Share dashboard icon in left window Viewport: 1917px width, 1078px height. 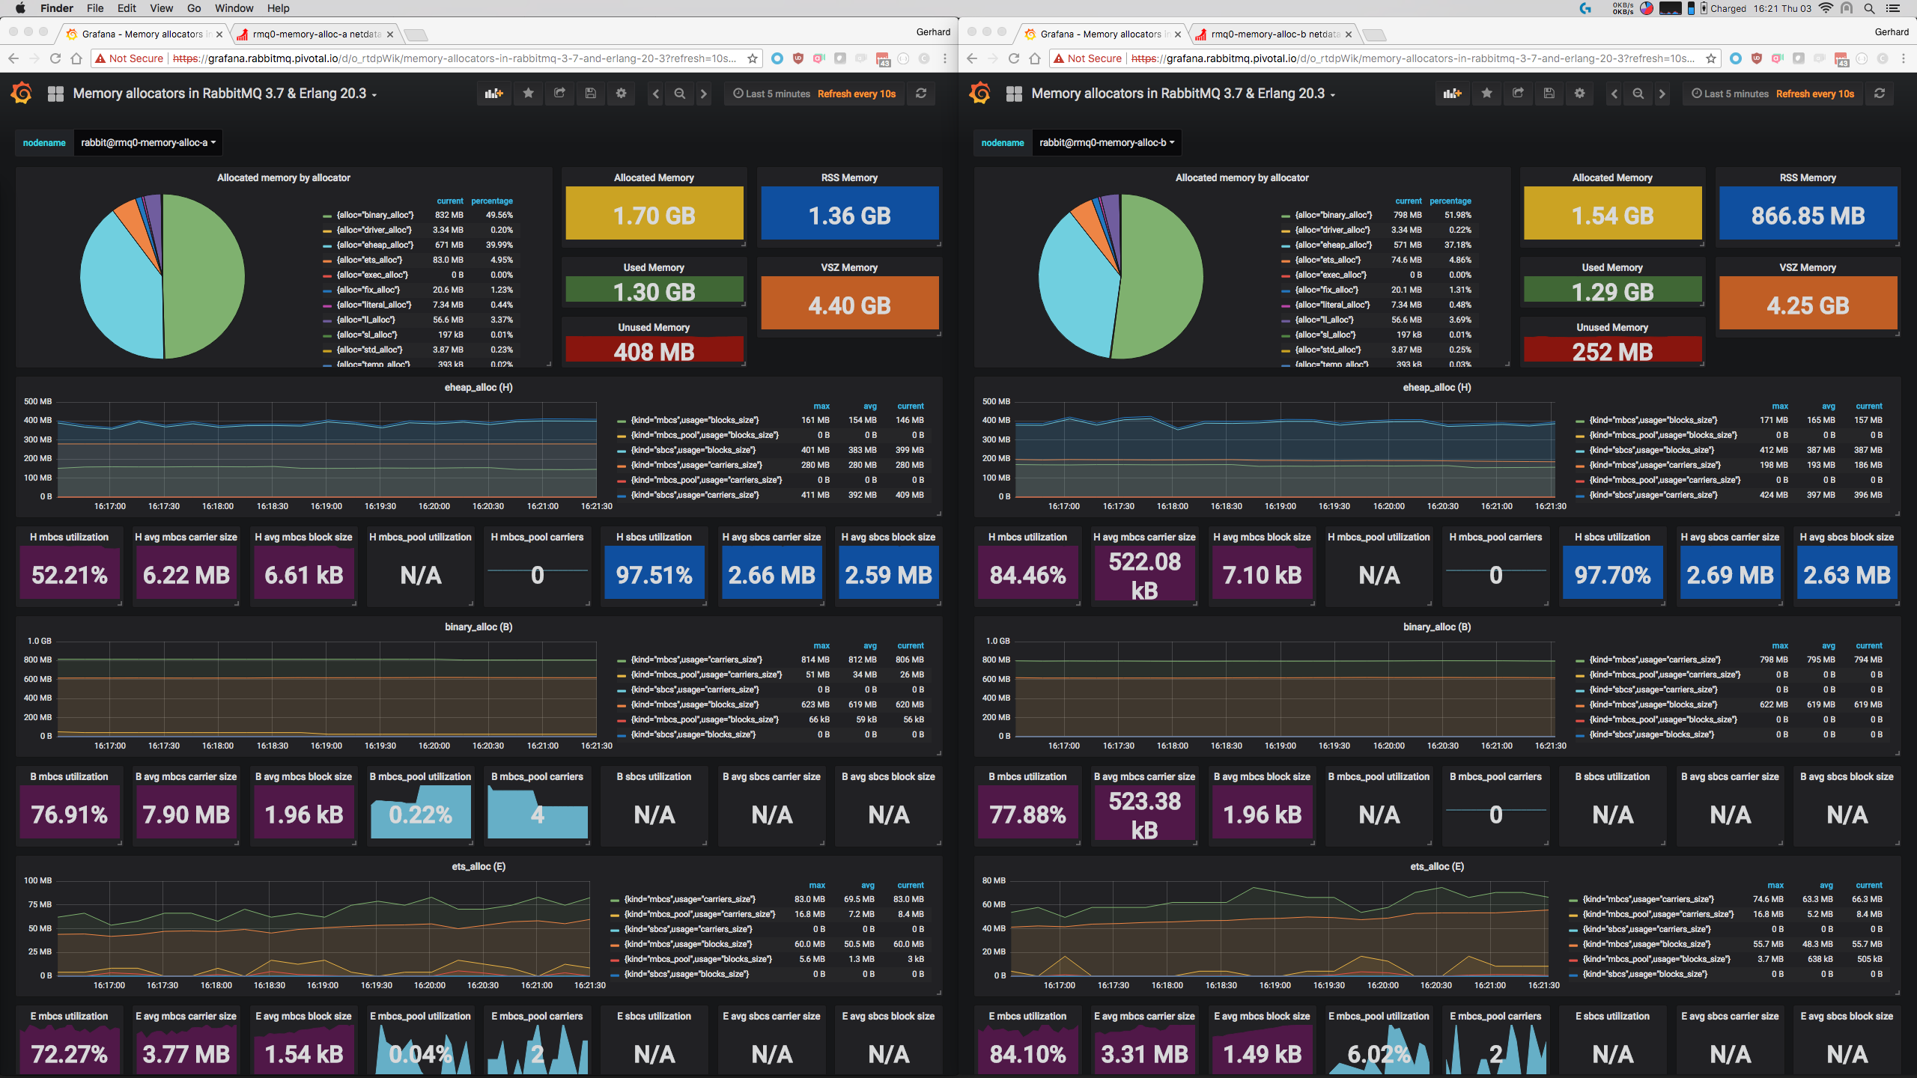pyautogui.click(x=559, y=94)
